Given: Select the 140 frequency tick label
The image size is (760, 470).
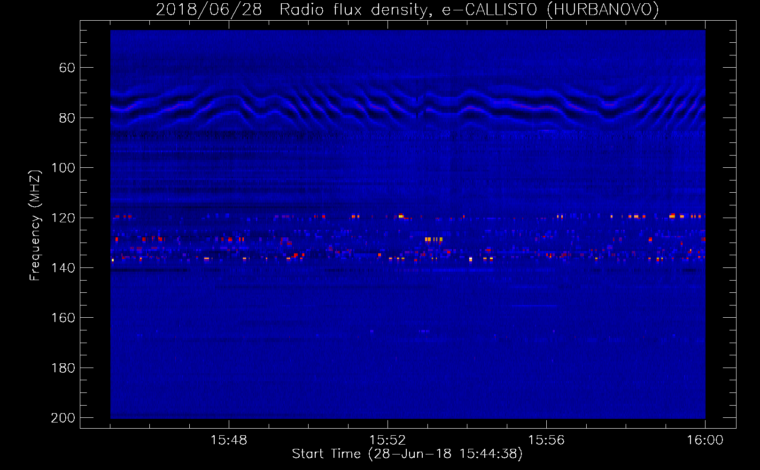Looking at the screenshot, I should coord(63,268).
